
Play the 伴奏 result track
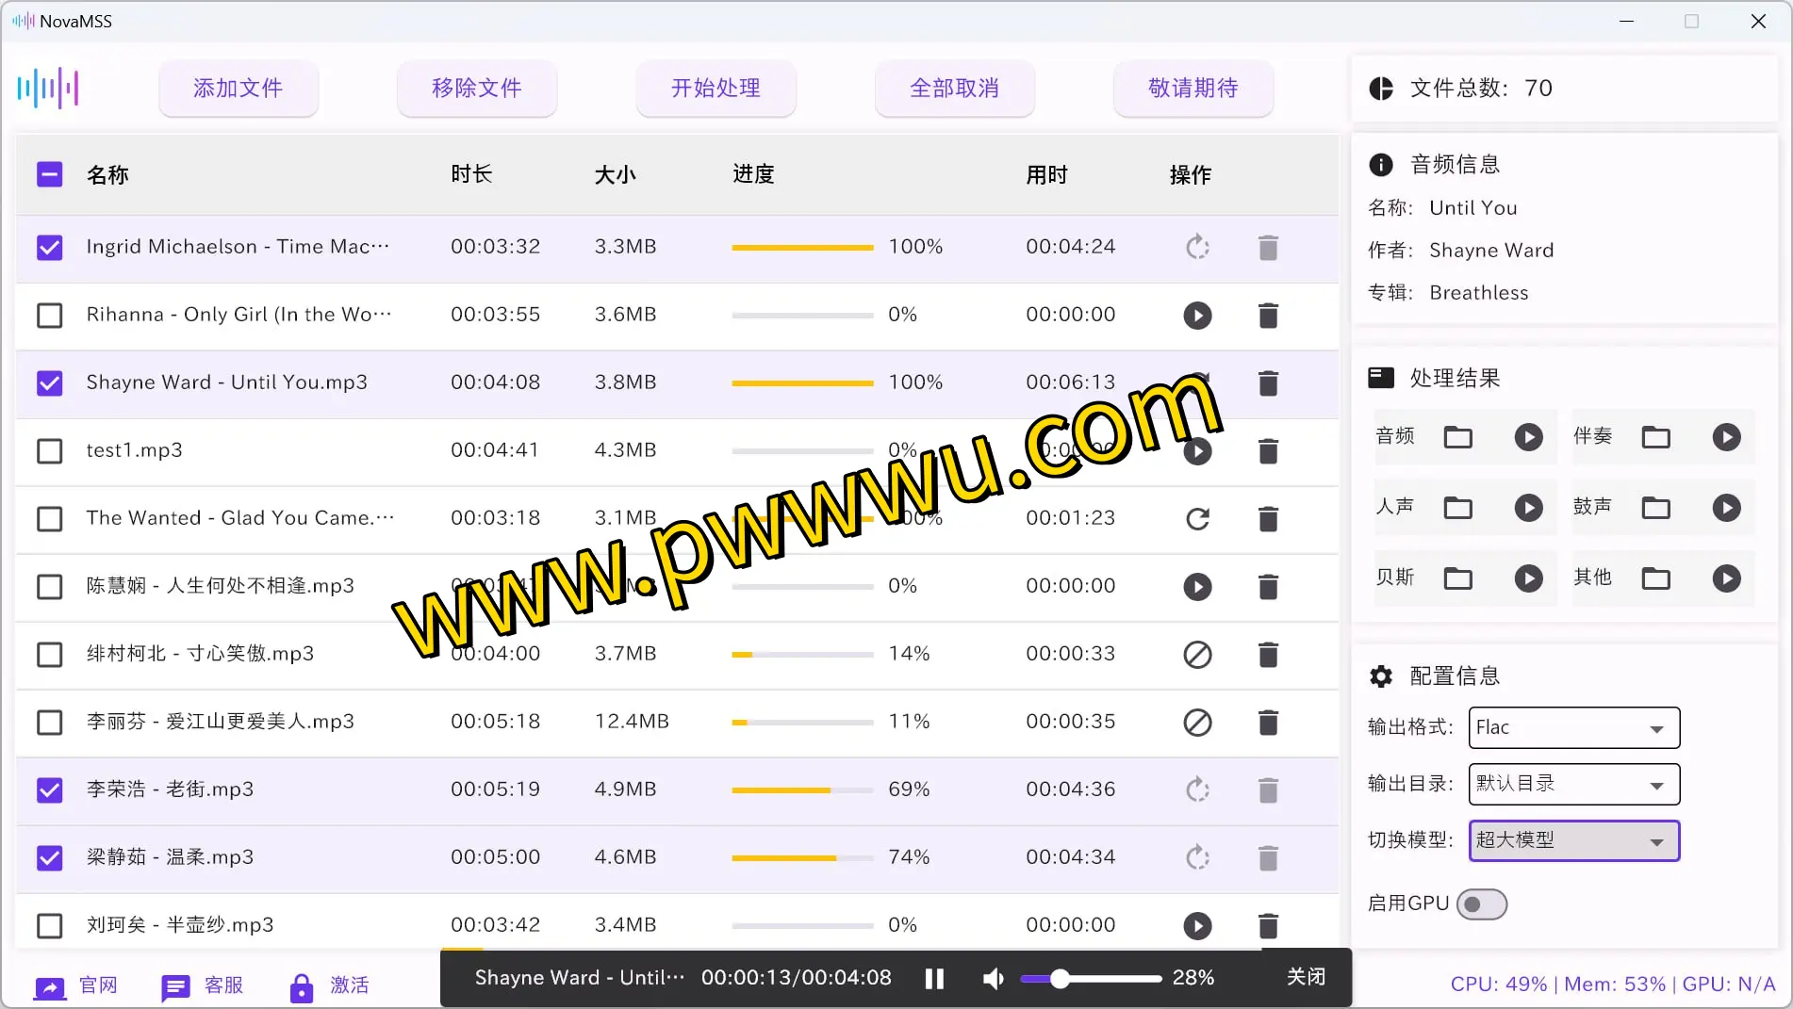(1726, 437)
